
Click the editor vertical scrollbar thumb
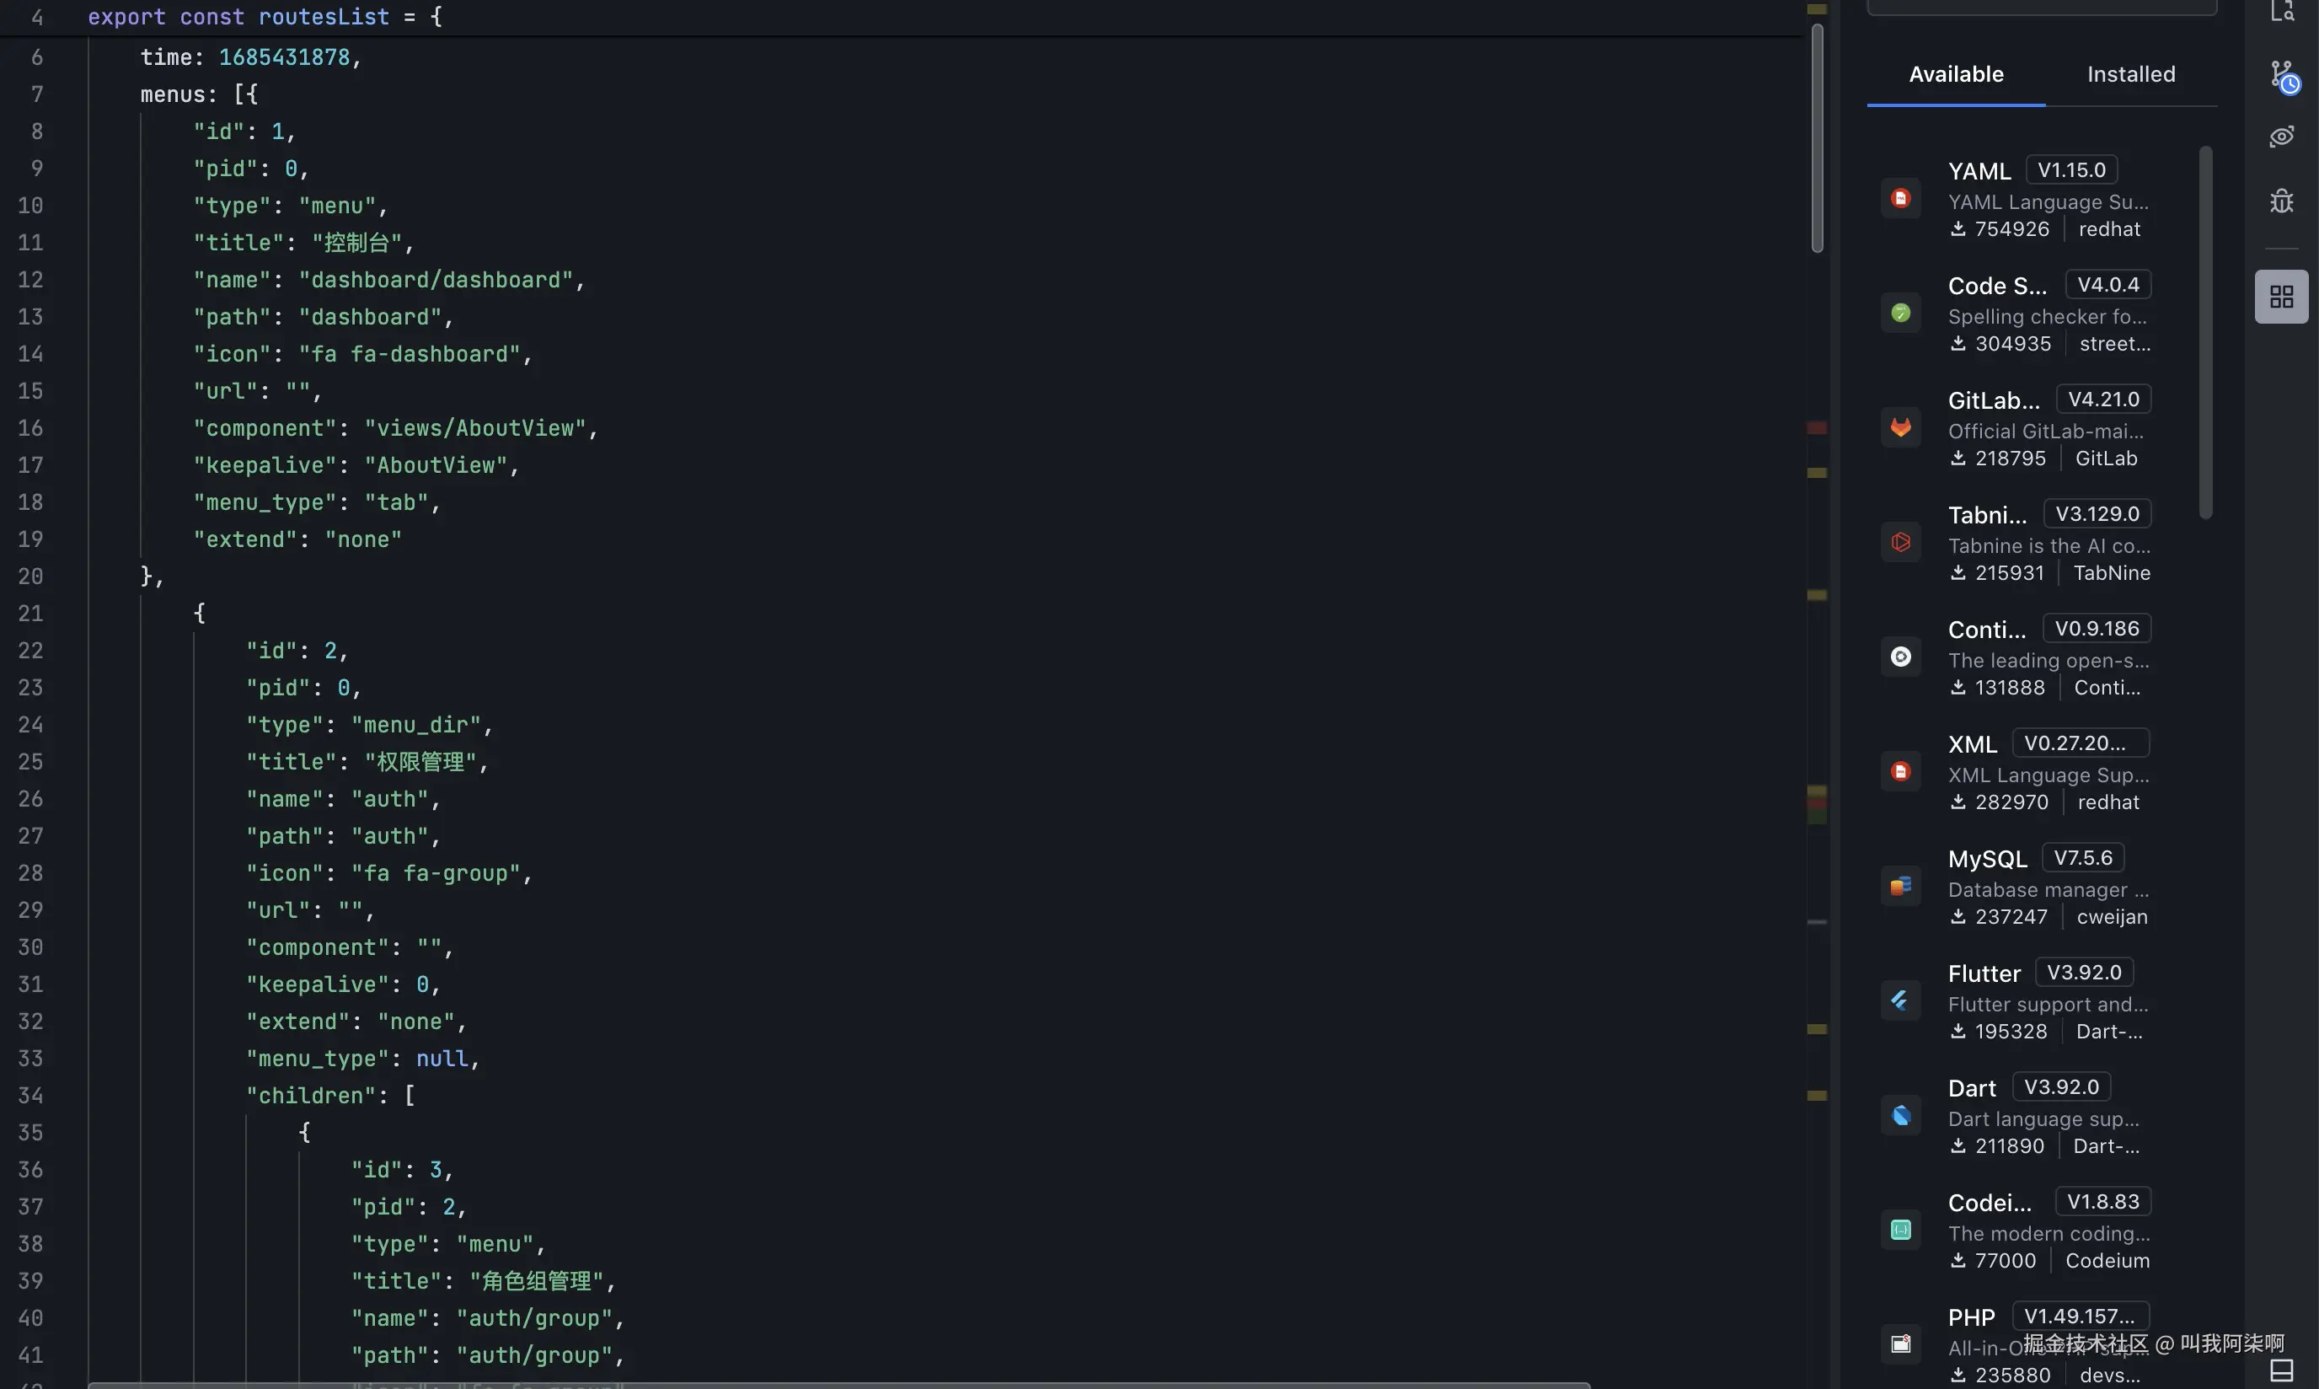pyautogui.click(x=1818, y=138)
